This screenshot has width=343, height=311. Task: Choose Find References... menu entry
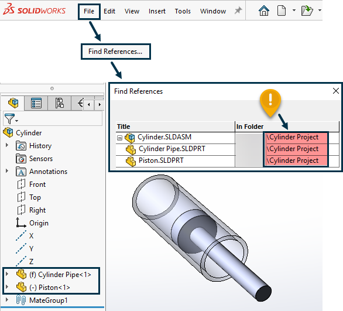coord(115,52)
